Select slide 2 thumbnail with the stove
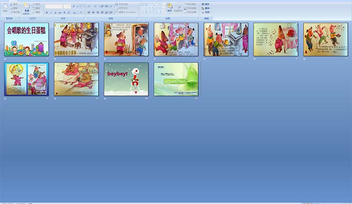 (77, 39)
